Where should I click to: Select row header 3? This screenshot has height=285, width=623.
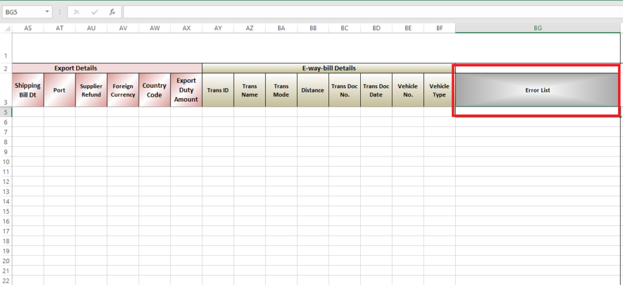(6, 90)
